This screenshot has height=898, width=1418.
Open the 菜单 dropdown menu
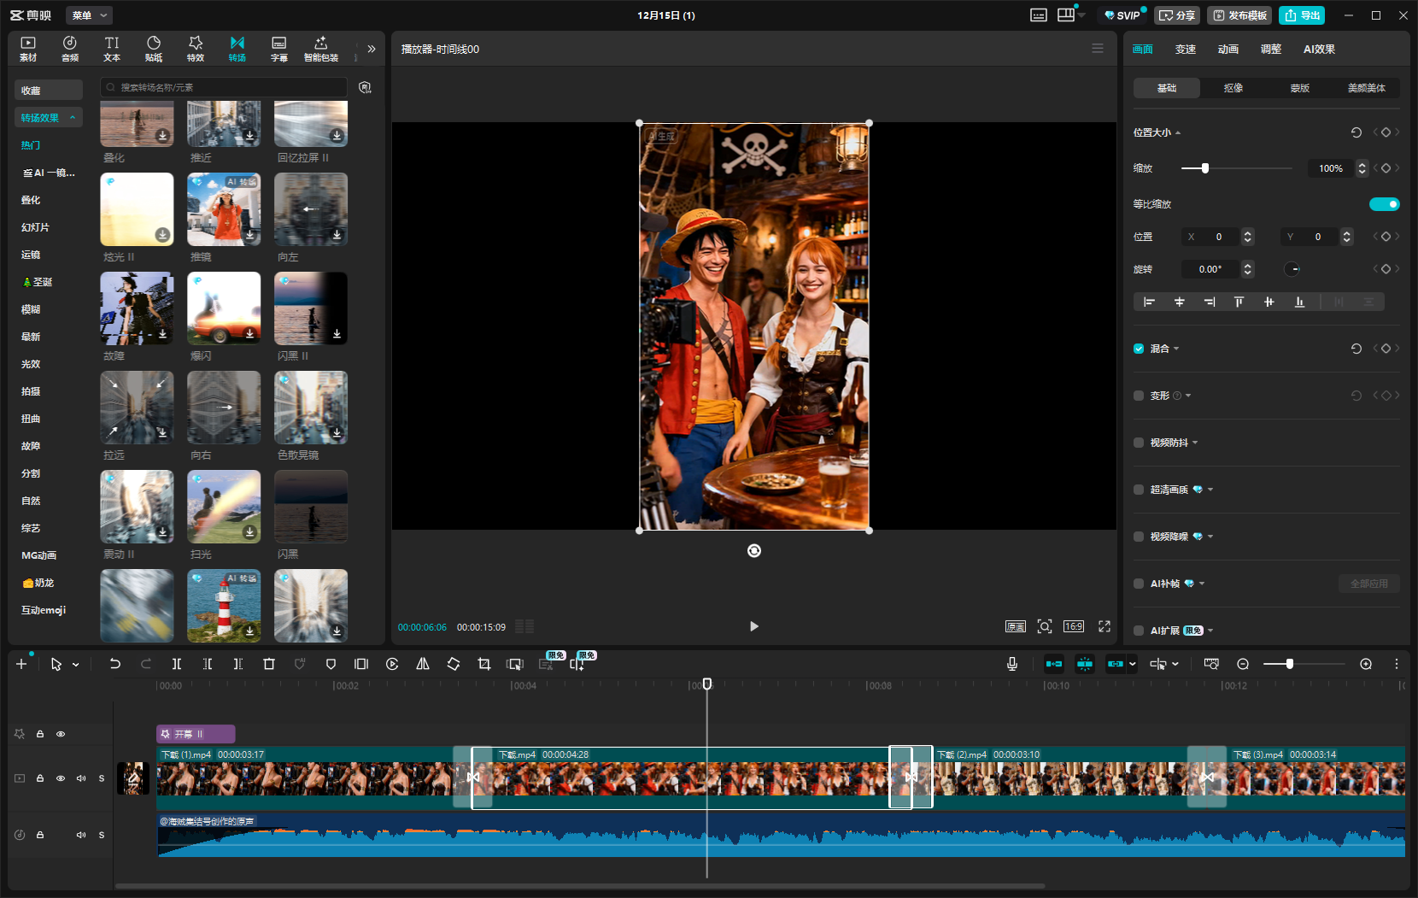point(89,15)
